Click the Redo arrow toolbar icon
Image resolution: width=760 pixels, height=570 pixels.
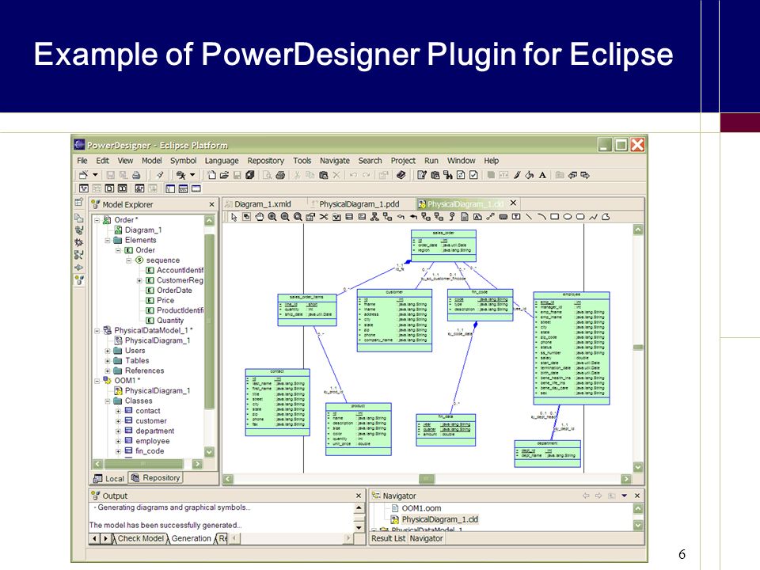pyautogui.click(x=367, y=175)
